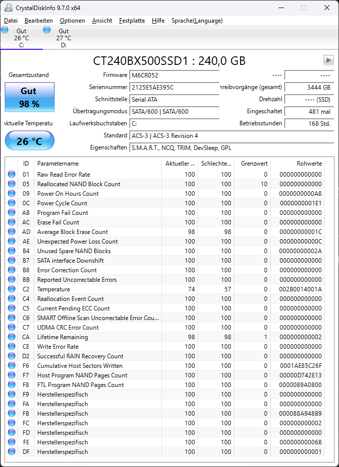Click status icon of Cumulative Host Sectors Written
The image size is (339, 467).
point(12,365)
